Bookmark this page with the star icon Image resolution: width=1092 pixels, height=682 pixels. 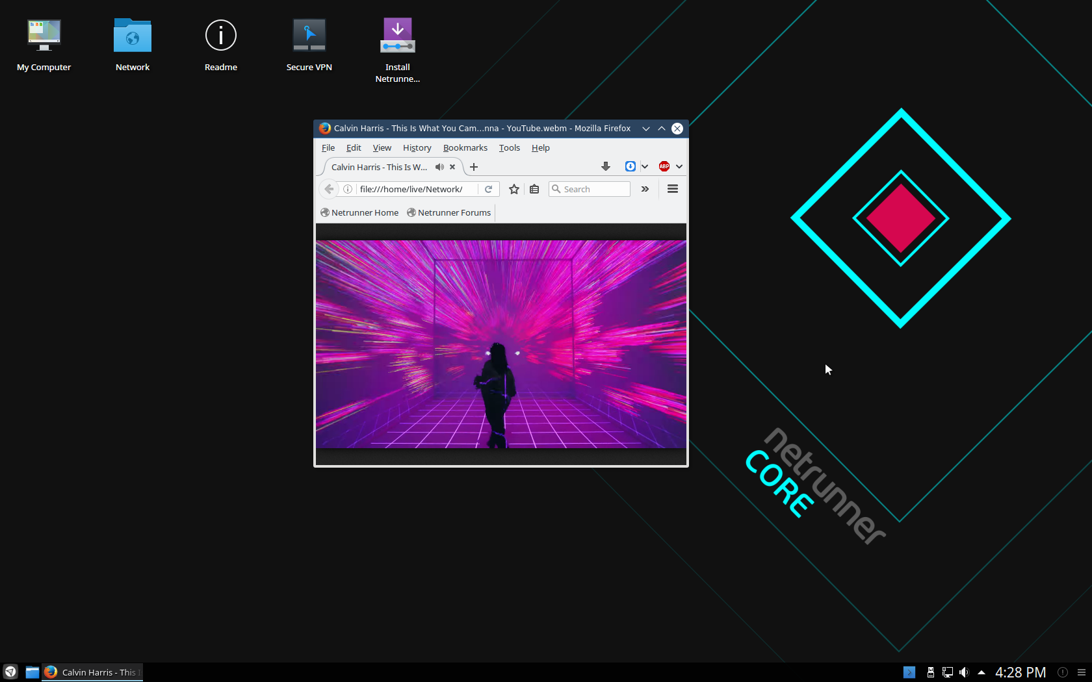513,189
